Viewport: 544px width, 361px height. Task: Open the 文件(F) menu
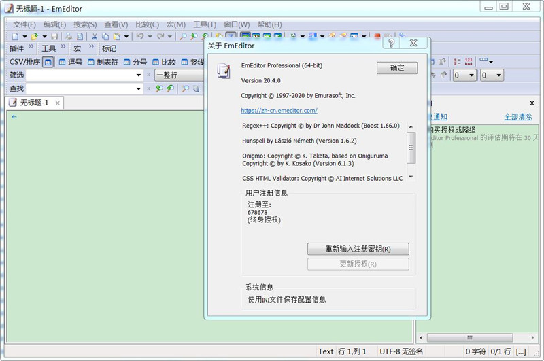24,24
